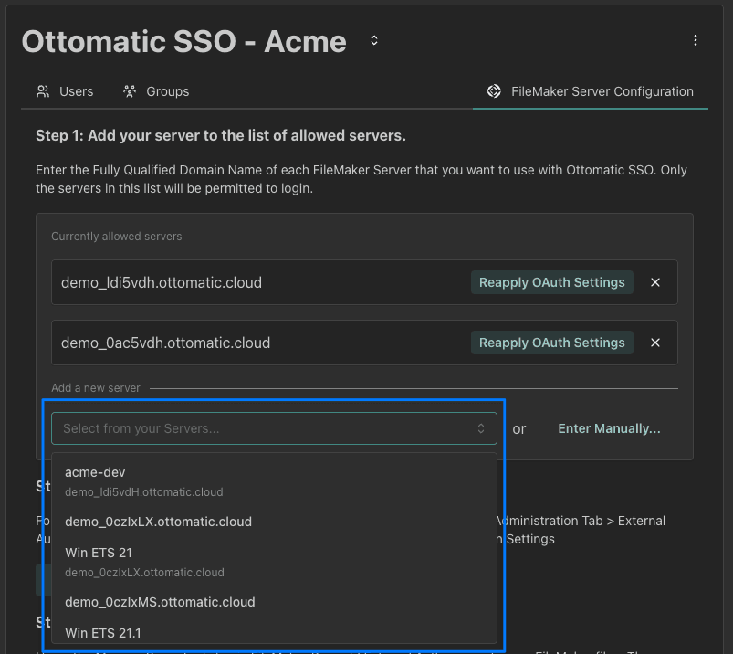The height and width of the screenshot is (654, 733).
Task: Click the demo_0ac5vdh.ottomatic.cloud allowed server name
Action: pos(165,343)
